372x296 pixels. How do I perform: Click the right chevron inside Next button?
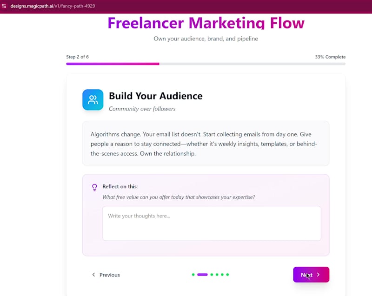click(x=319, y=275)
